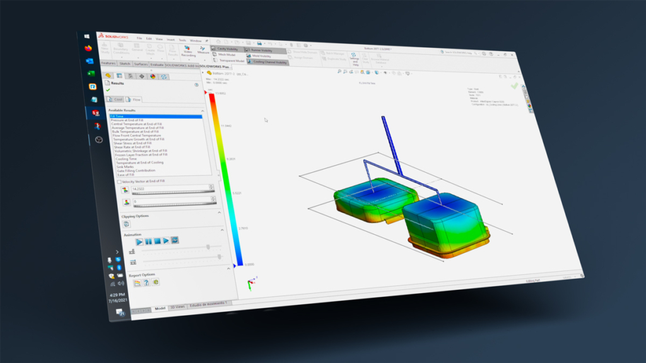Toggle Cavity Visibility
Screen dimensions: 646x363
click(226, 48)
